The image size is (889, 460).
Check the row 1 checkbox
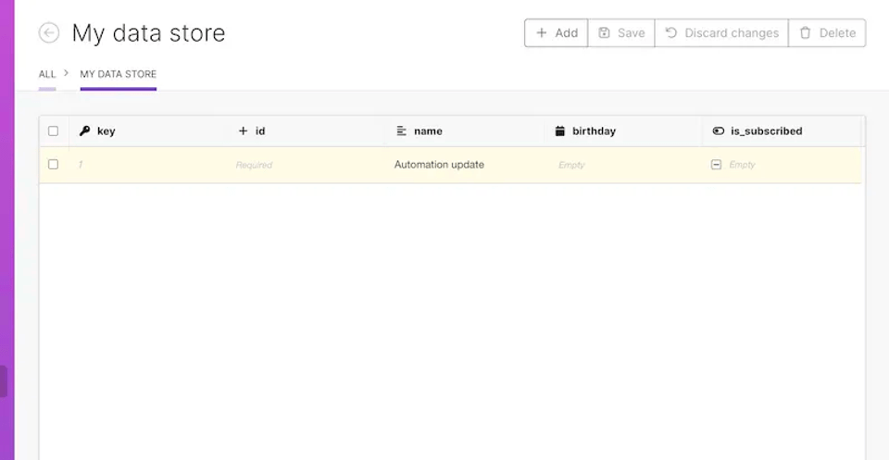pos(54,165)
